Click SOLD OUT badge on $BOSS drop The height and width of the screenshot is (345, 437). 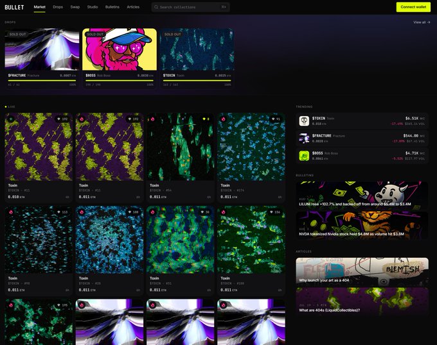click(x=95, y=34)
